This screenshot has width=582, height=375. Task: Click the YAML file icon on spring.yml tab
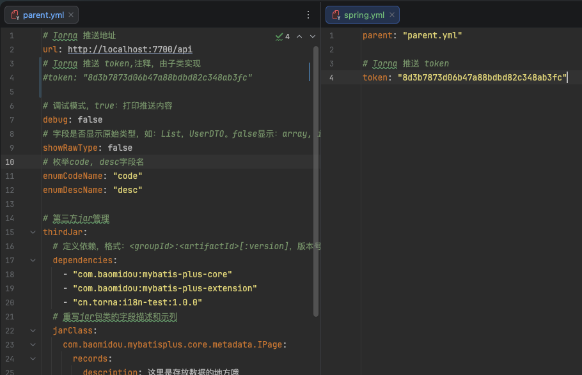[x=336, y=15]
